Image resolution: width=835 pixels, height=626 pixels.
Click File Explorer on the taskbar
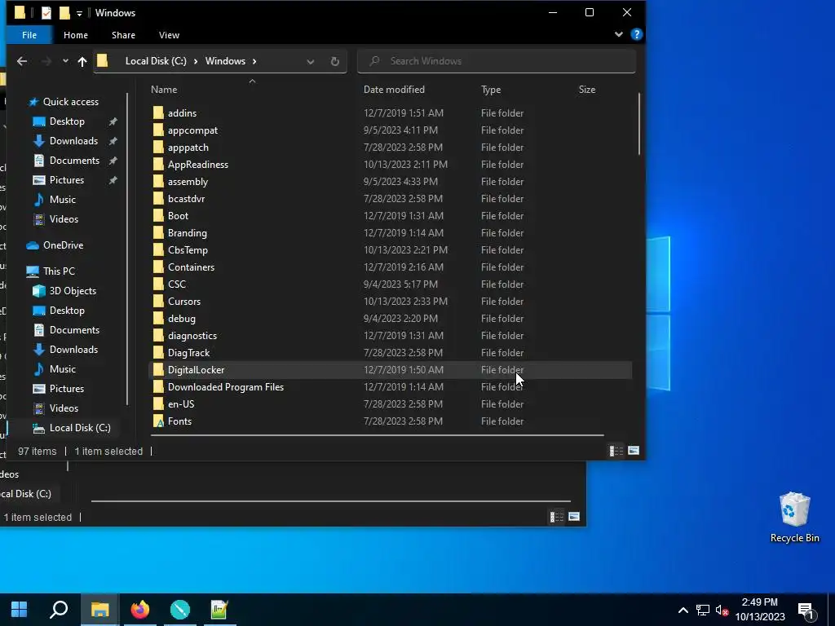coord(99,610)
